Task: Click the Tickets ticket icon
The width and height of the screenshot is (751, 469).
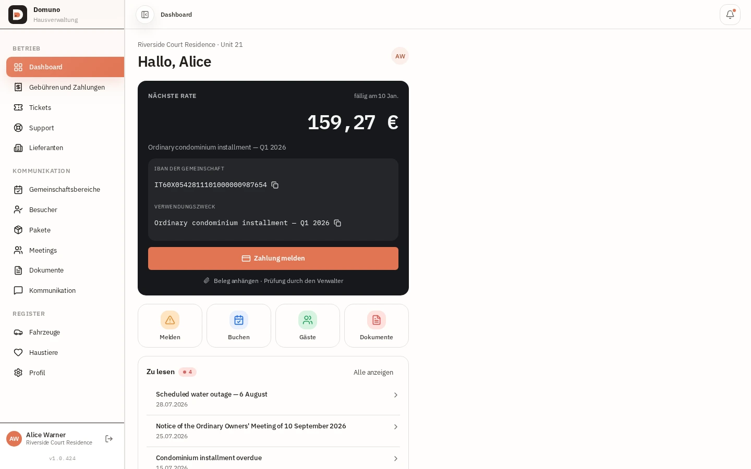Action: (18, 107)
